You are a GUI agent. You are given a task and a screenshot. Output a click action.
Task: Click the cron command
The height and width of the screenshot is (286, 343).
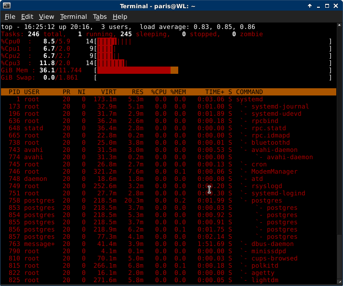(259, 164)
